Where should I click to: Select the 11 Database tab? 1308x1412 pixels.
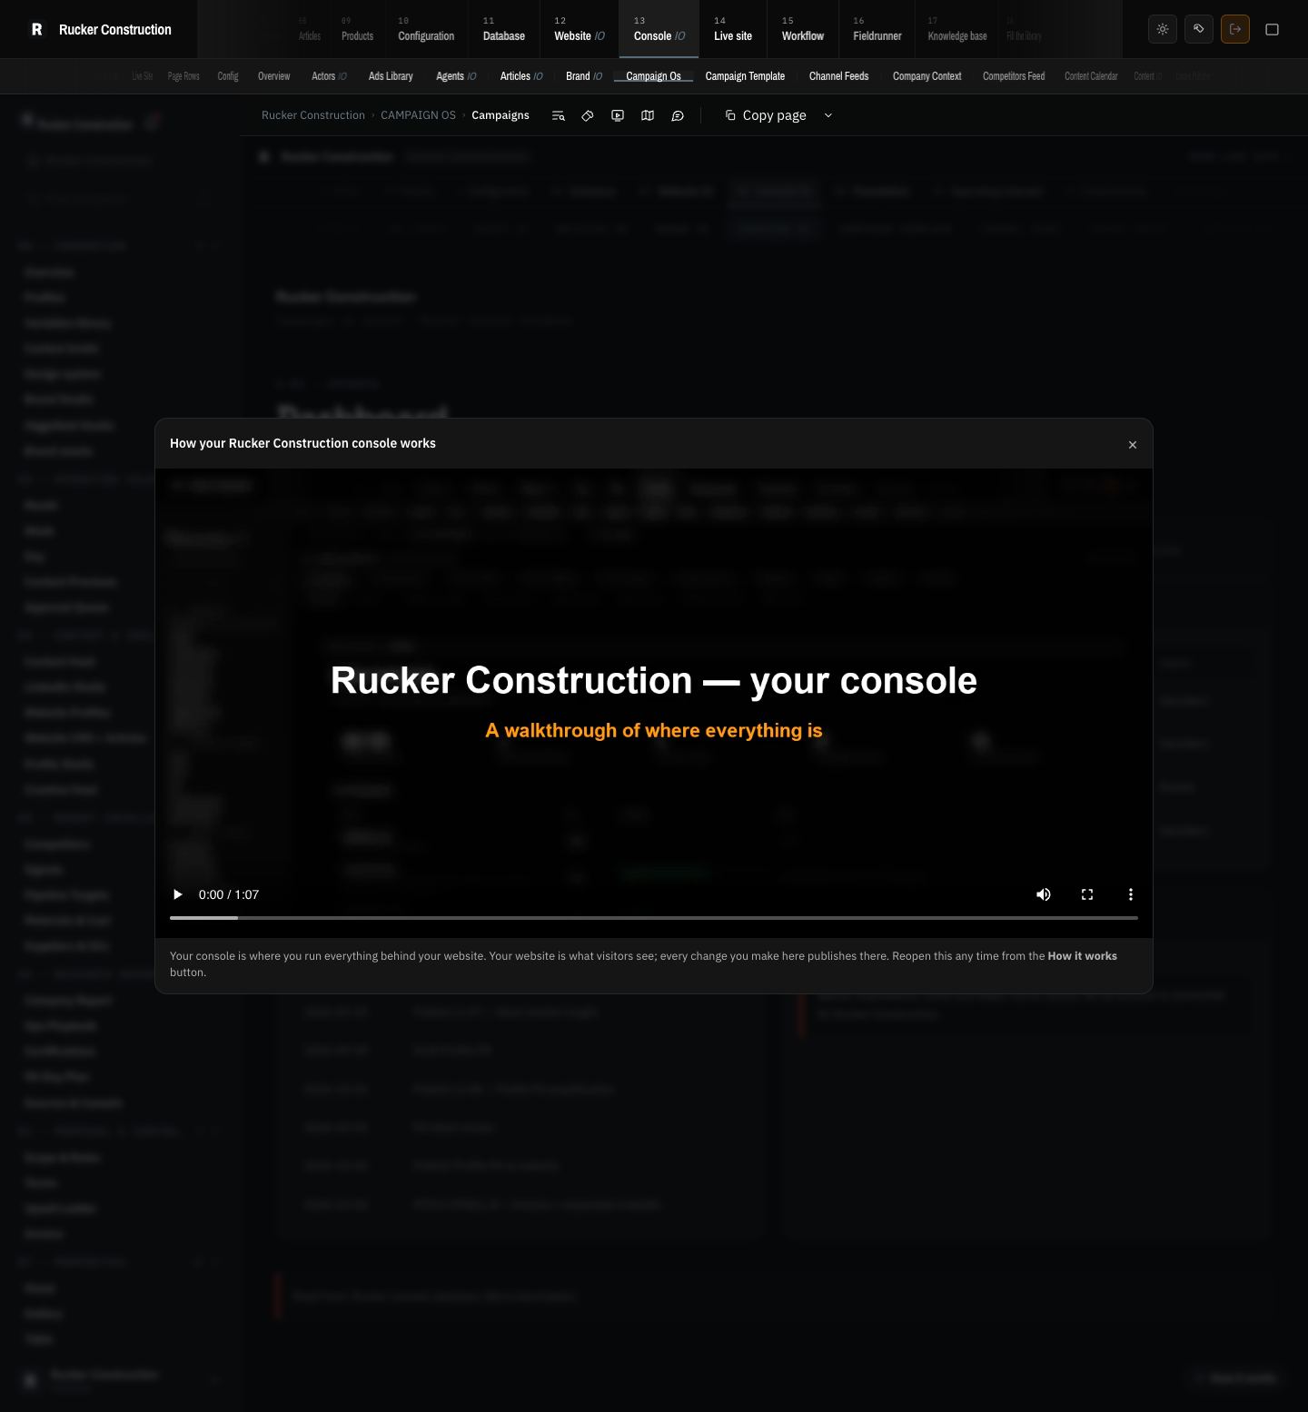click(x=504, y=29)
